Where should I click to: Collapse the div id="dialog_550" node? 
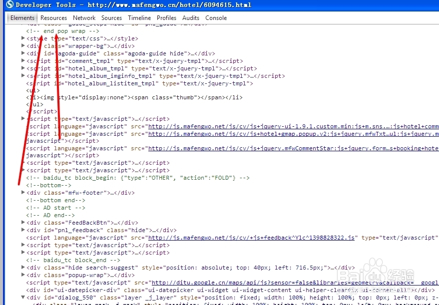pos(23,298)
